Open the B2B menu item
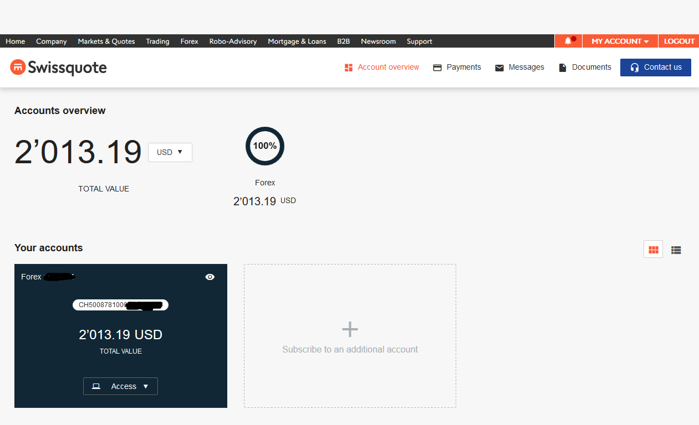 tap(343, 41)
